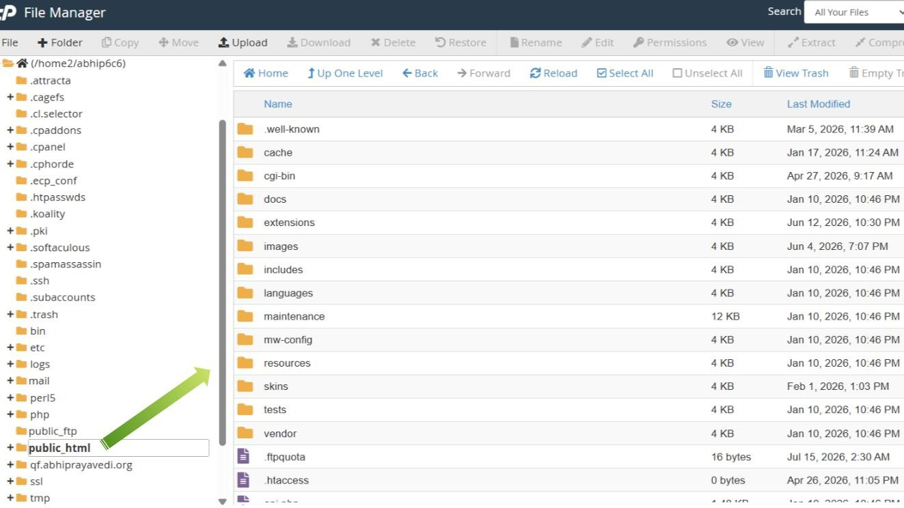
Task: Navigate Forward in file list
Action: tap(484, 73)
